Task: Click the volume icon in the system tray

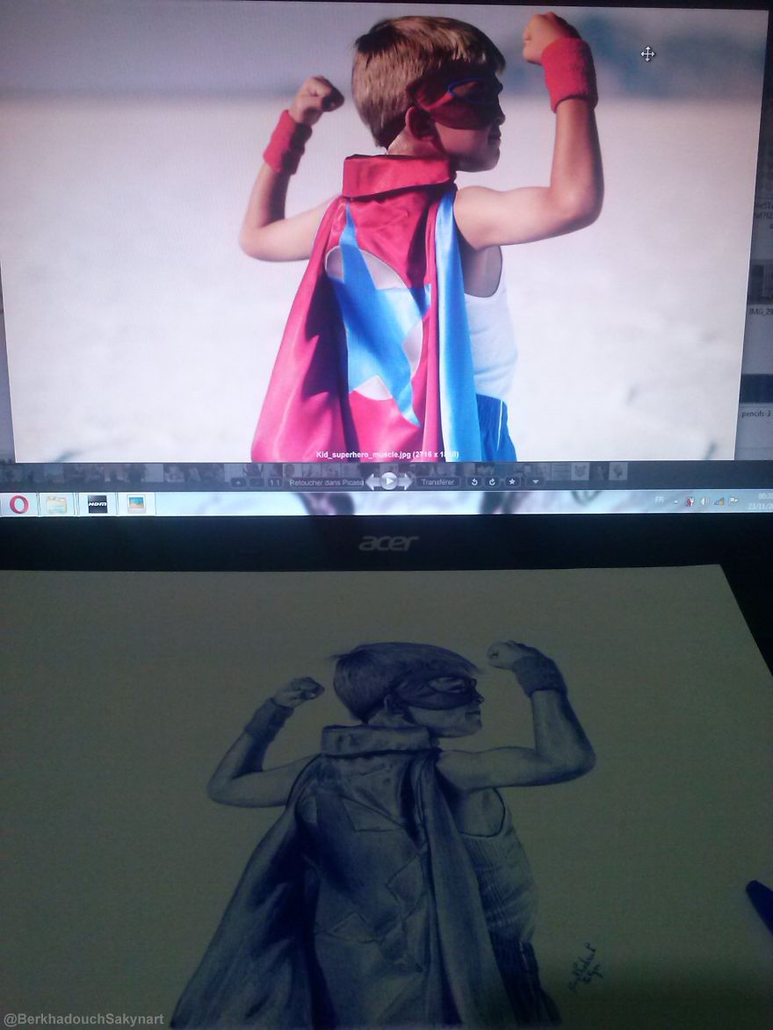Action: click(704, 501)
